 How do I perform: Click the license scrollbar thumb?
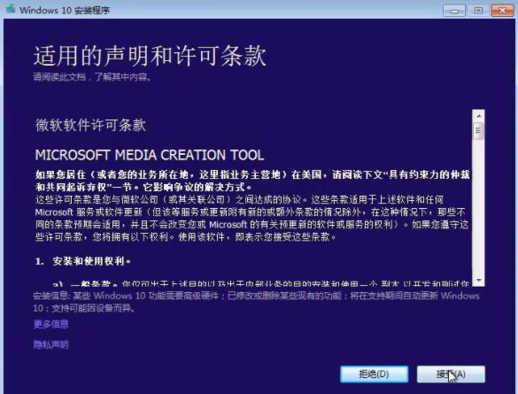click(478, 131)
